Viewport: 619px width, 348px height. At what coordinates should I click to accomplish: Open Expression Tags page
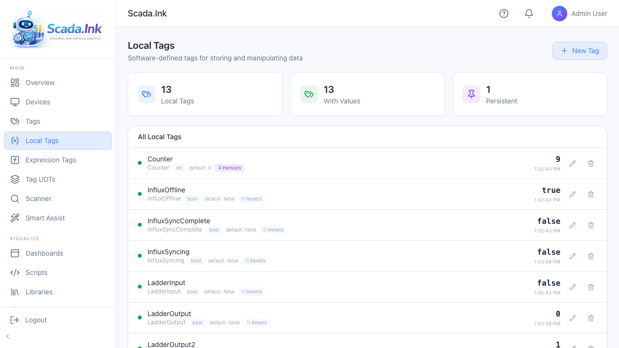58,160
